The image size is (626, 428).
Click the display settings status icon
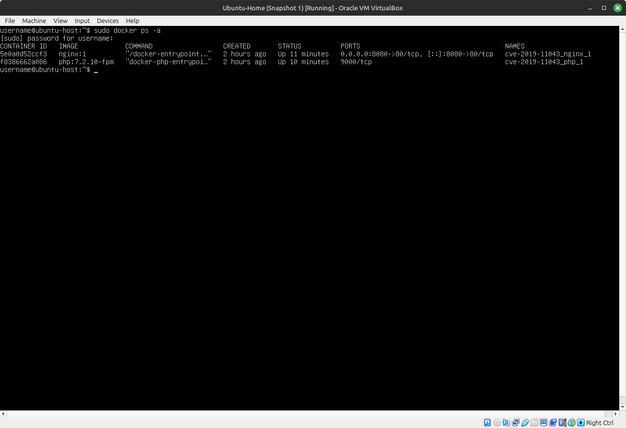(x=543, y=423)
